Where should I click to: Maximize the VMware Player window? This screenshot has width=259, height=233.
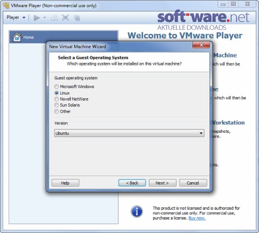[x=233, y=4]
